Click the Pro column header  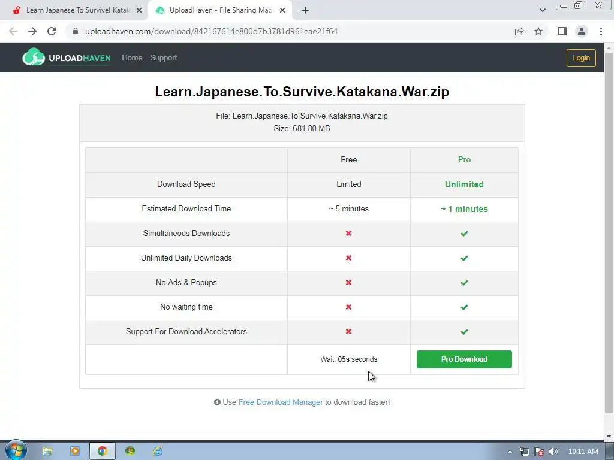point(464,159)
